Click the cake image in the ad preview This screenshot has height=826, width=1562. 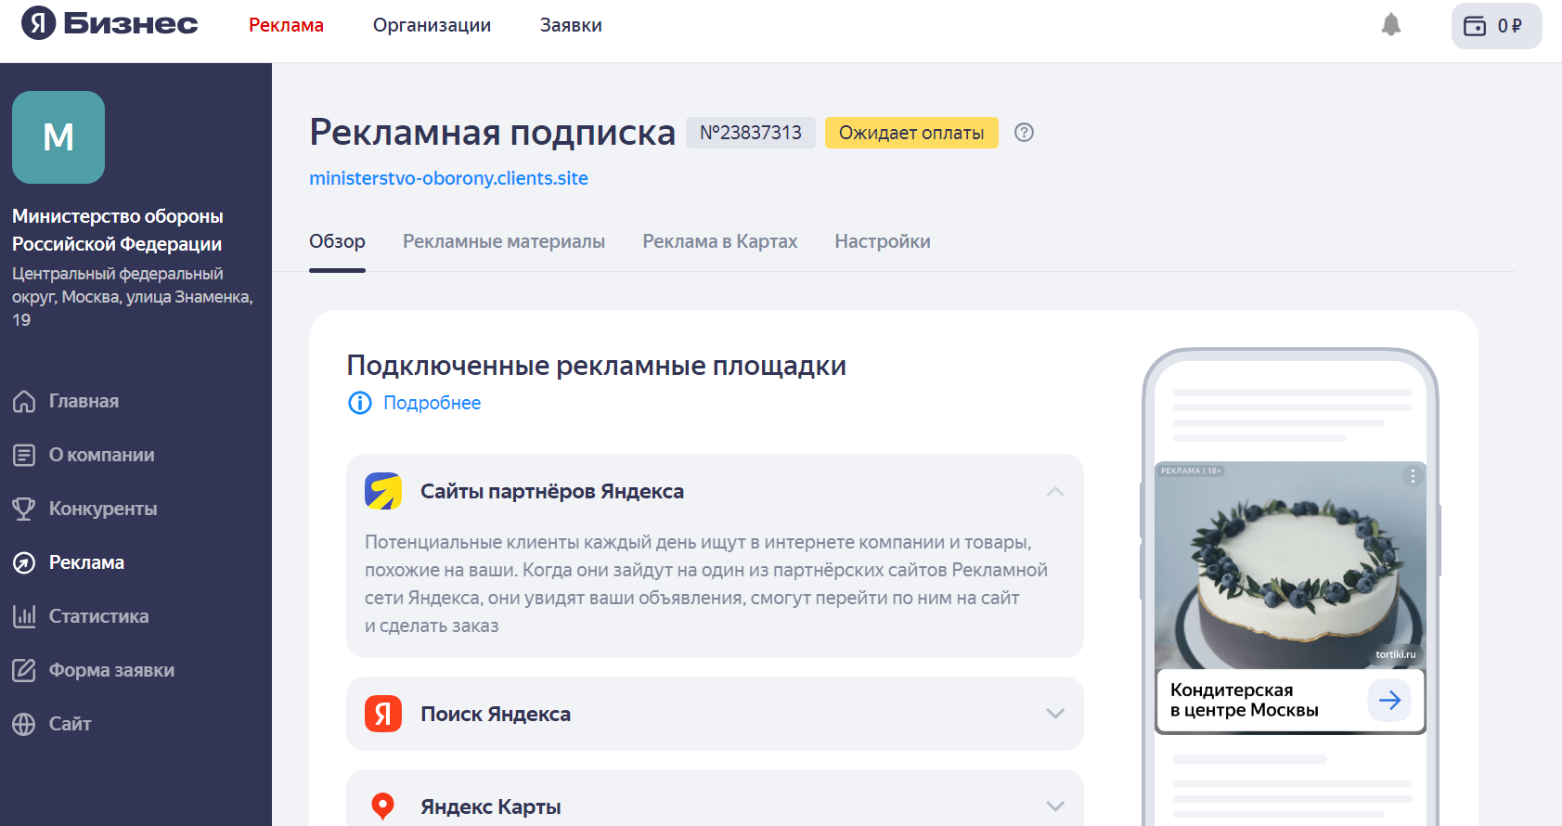[x=1290, y=565]
